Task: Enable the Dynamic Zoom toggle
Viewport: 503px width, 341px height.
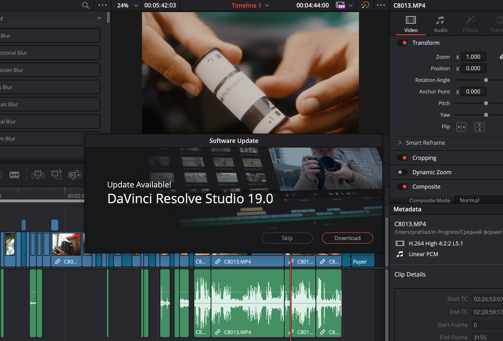Action: coord(402,172)
